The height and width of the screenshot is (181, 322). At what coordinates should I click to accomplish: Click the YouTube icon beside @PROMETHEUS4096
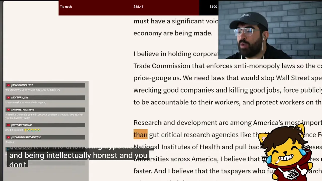pyautogui.click(x=8, y=110)
